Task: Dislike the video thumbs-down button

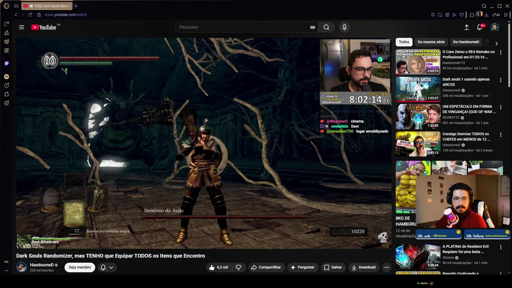Action: click(238, 267)
